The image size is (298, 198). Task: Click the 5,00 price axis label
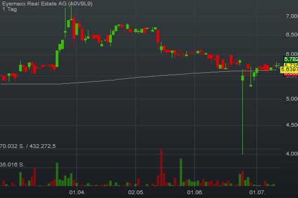tap(292, 98)
